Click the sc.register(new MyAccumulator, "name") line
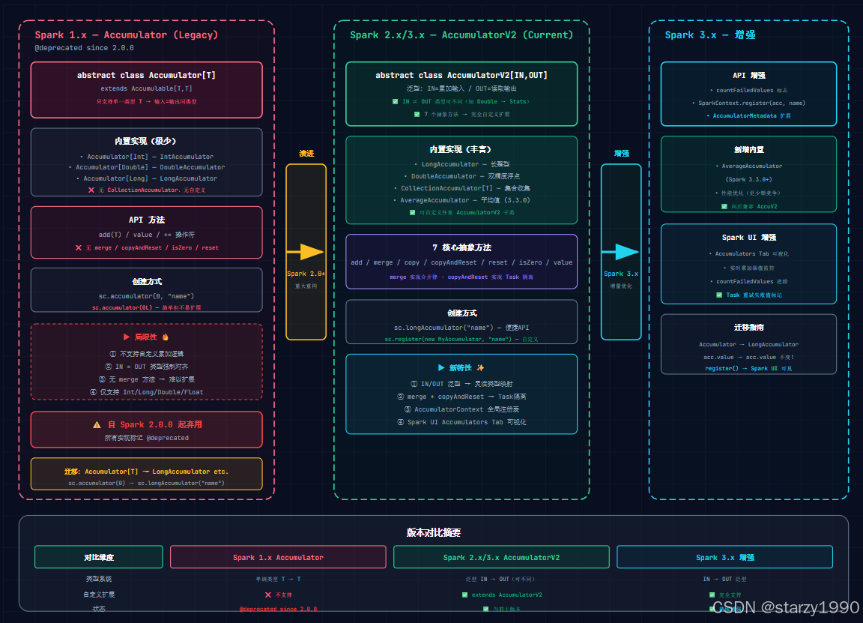 [461, 340]
